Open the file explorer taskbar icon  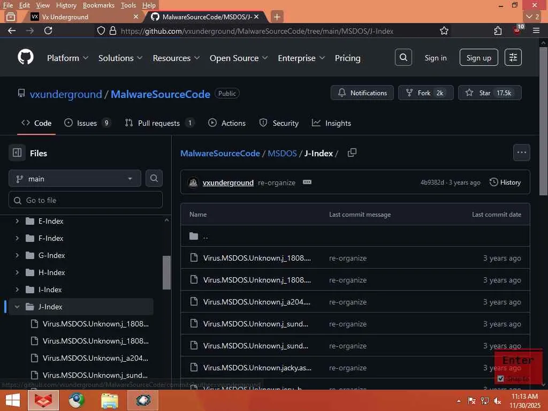pyautogui.click(x=109, y=400)
